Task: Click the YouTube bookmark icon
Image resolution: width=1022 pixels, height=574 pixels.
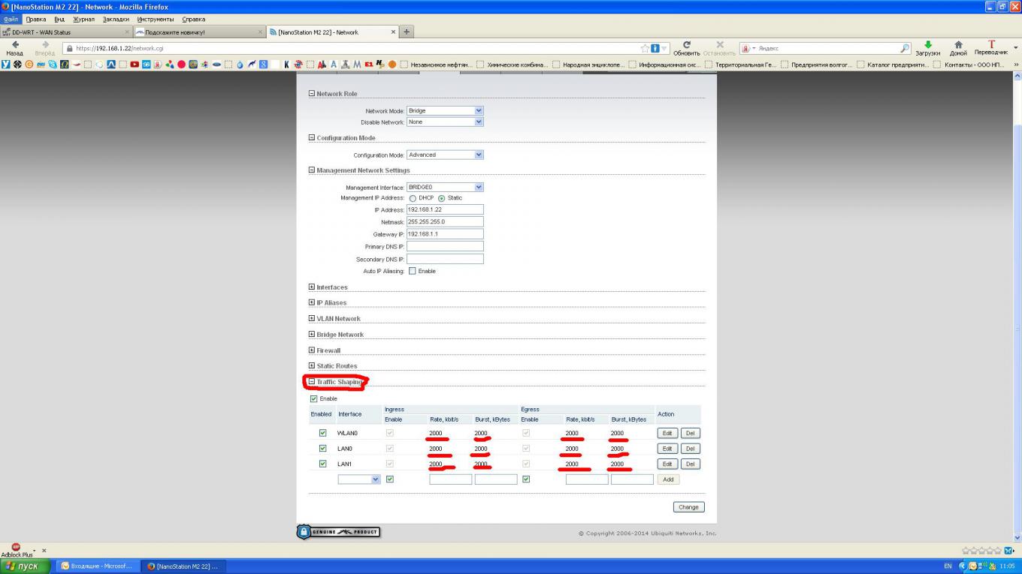Action: (135, 65)
